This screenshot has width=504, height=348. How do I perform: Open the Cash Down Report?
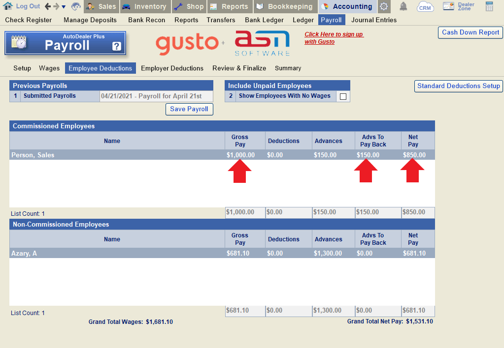[x=470, y=32]
